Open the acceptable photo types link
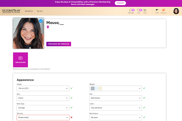 pos(32,69)
